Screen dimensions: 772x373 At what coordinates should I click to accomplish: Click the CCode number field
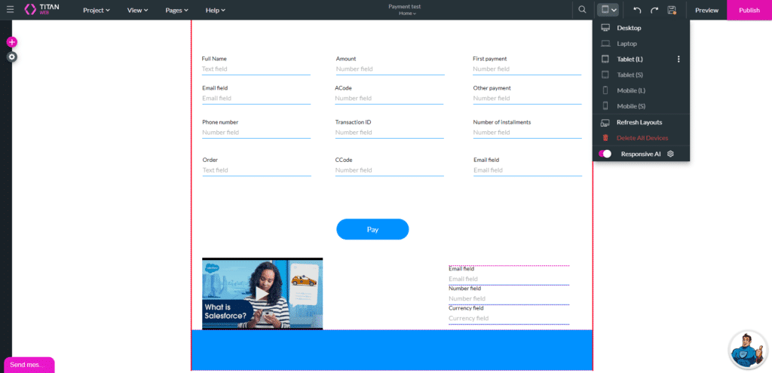(390, 170)
